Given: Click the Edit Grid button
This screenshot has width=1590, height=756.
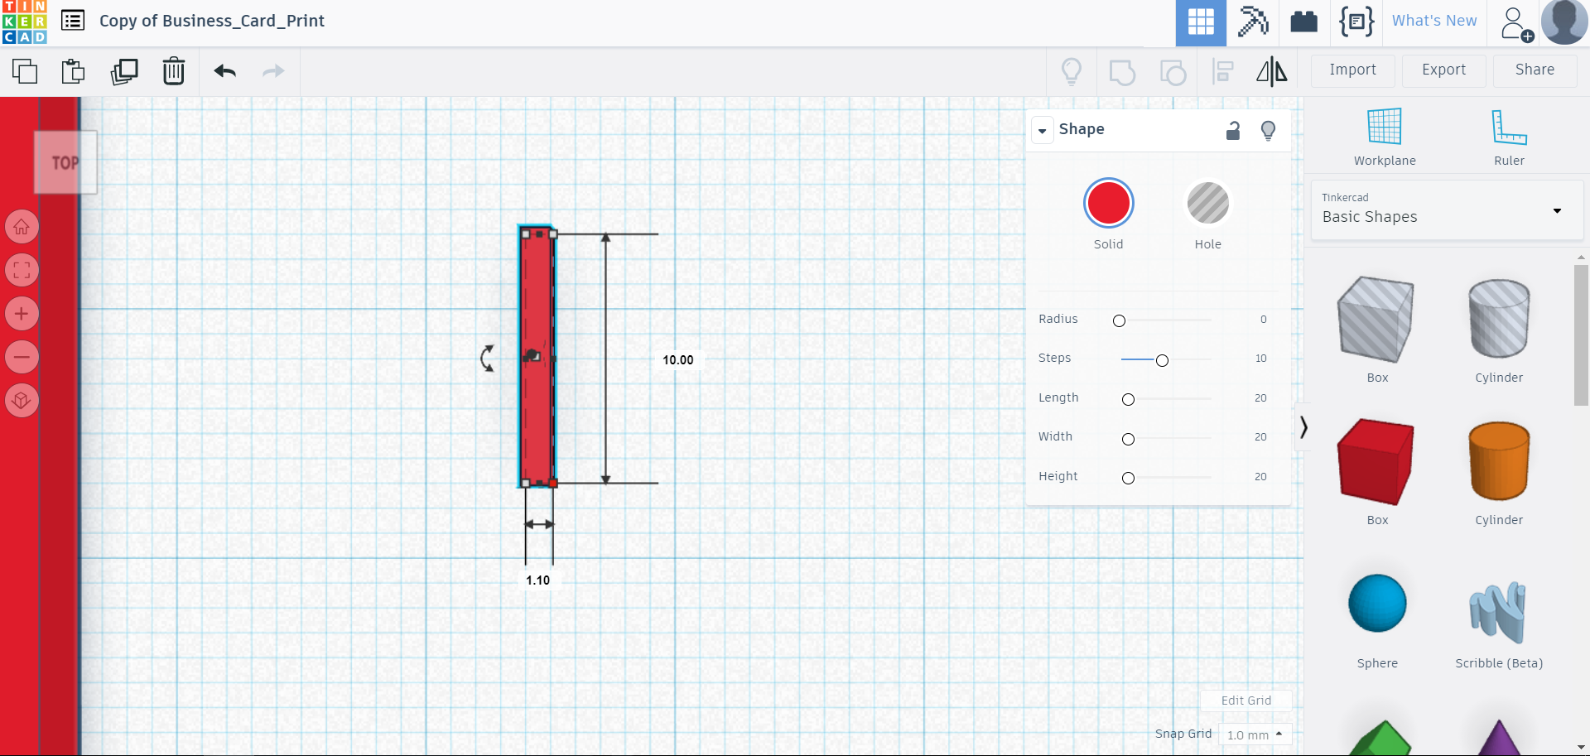Looking at the screenshot, I should pyautogui.click(x=1245, y=701).
